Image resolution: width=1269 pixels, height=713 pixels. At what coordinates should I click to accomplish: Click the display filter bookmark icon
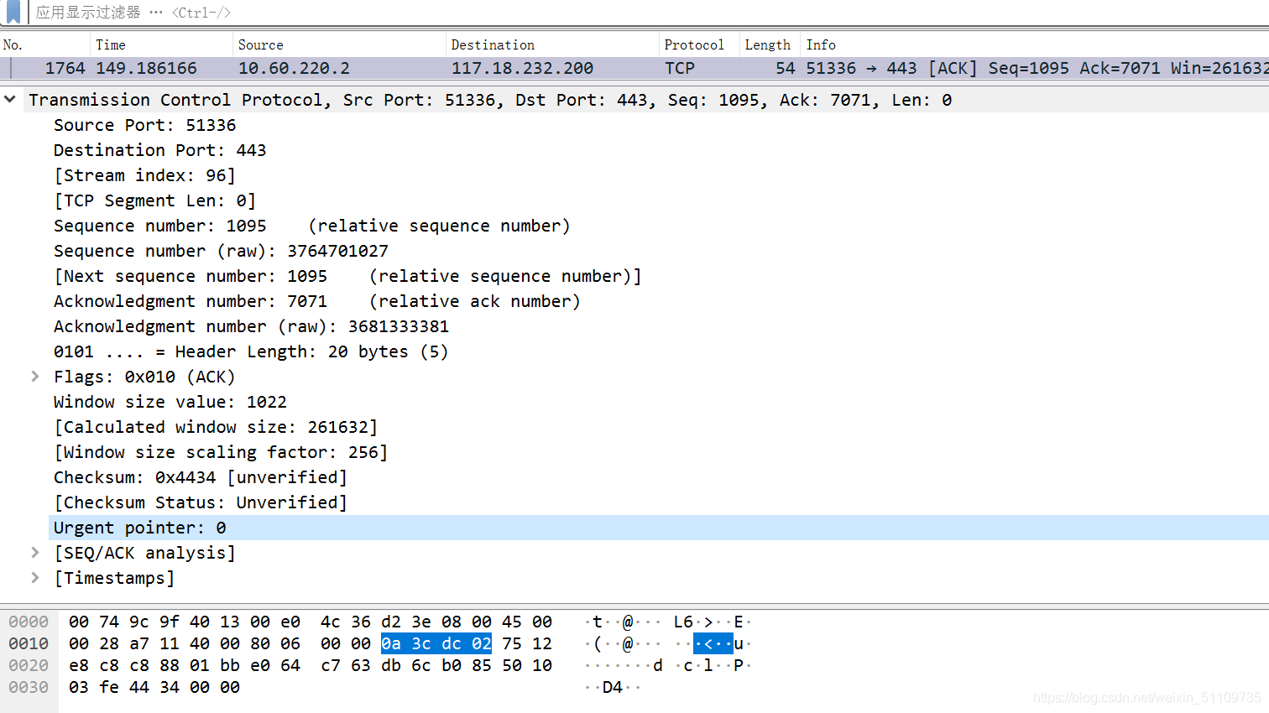(x=13, y=12)
